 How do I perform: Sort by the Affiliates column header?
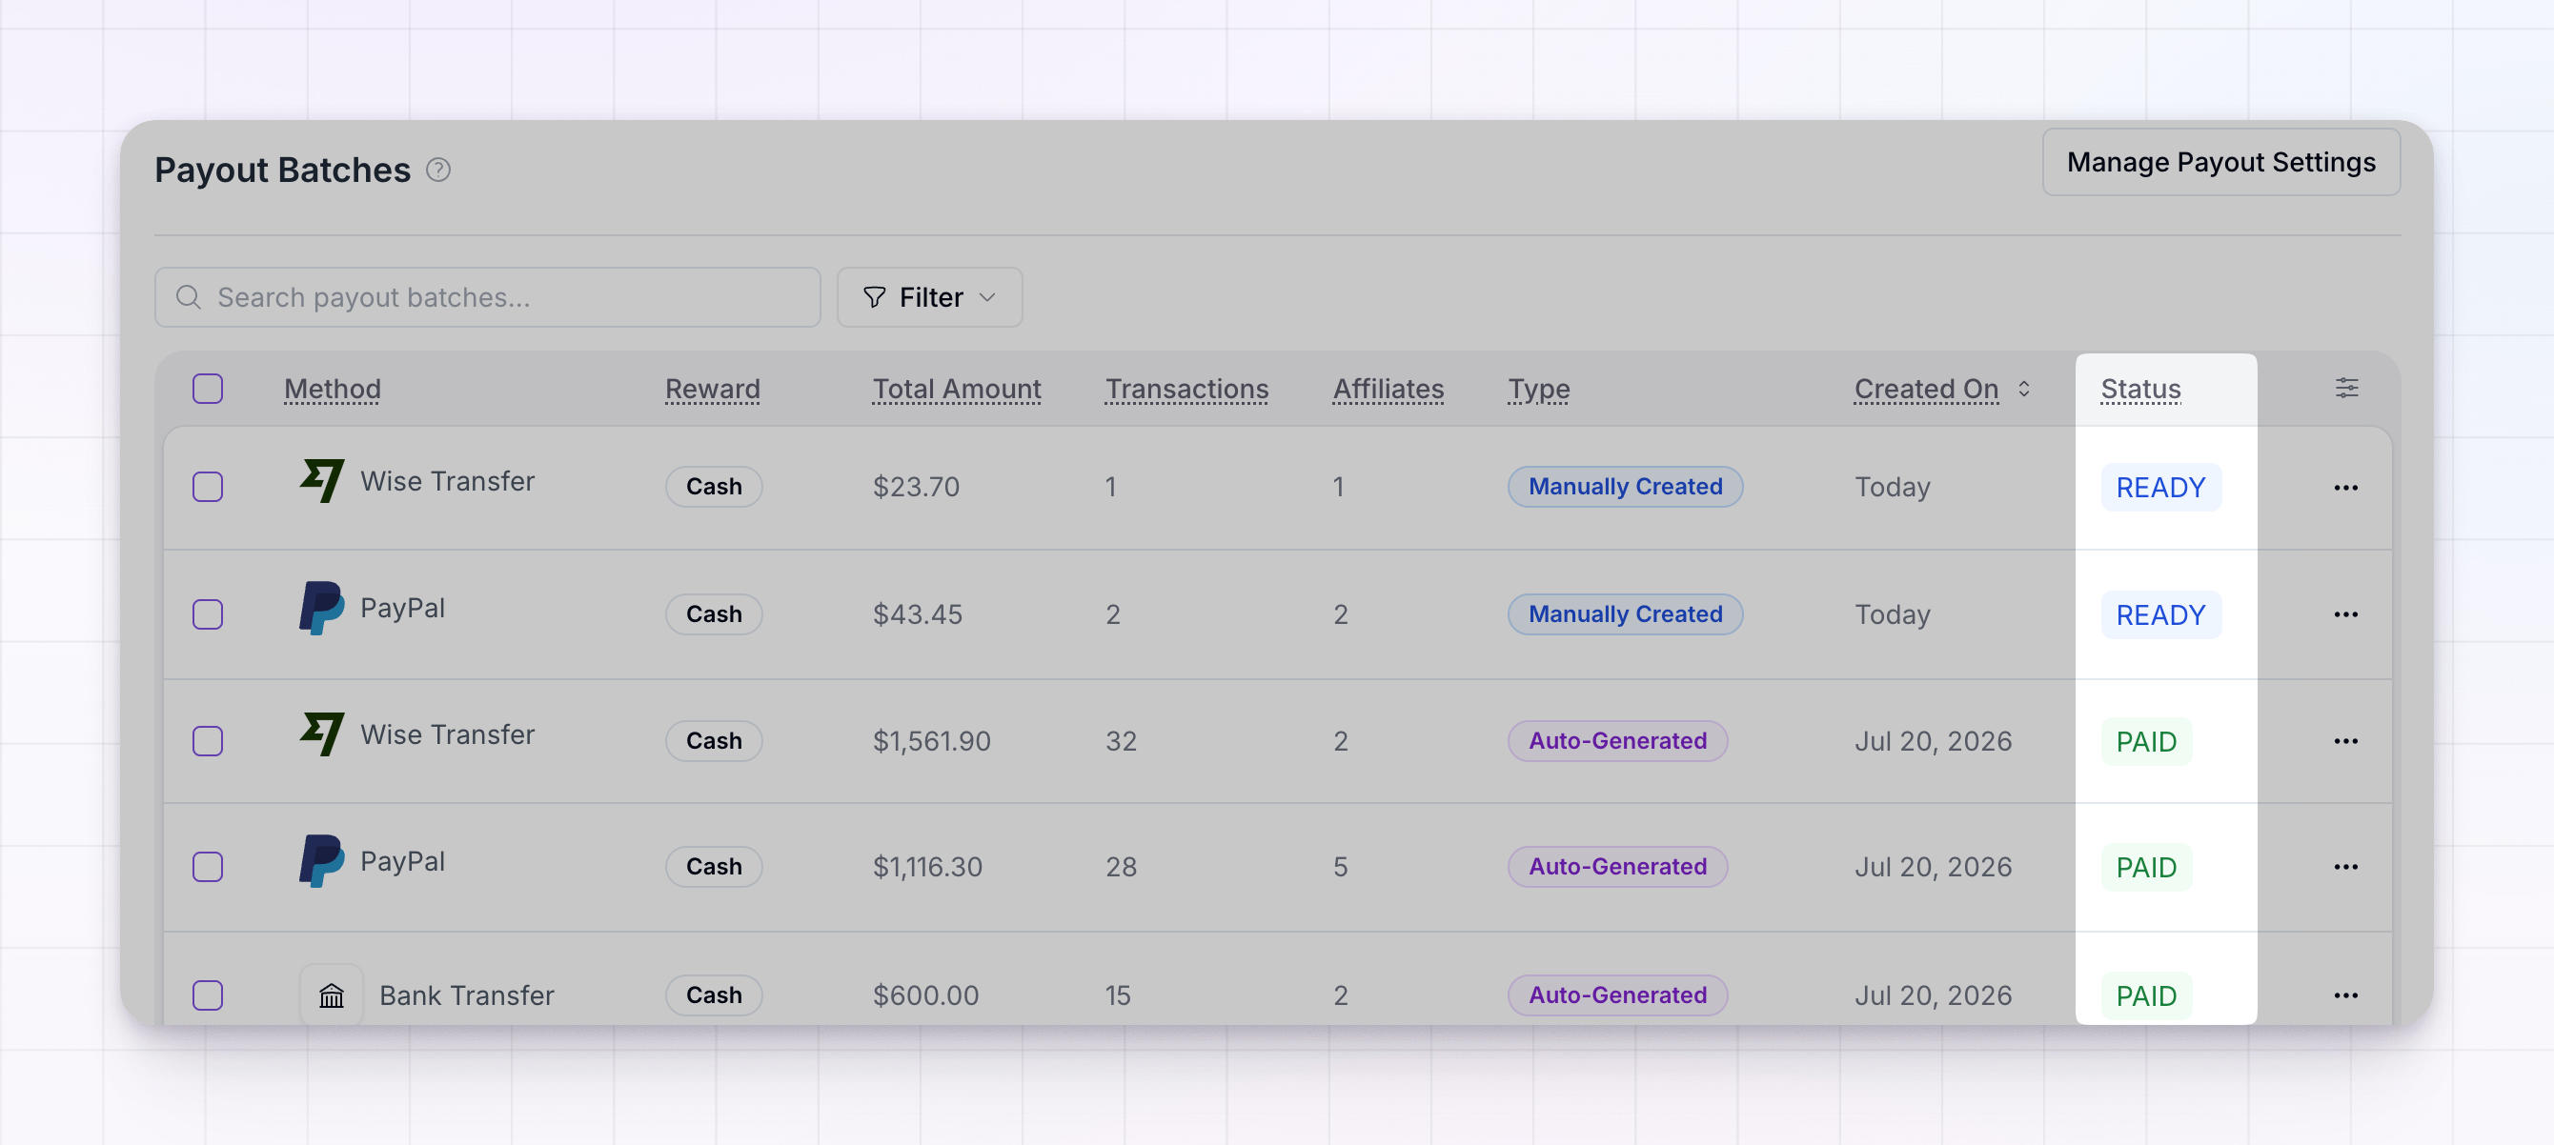(1388, 389)
